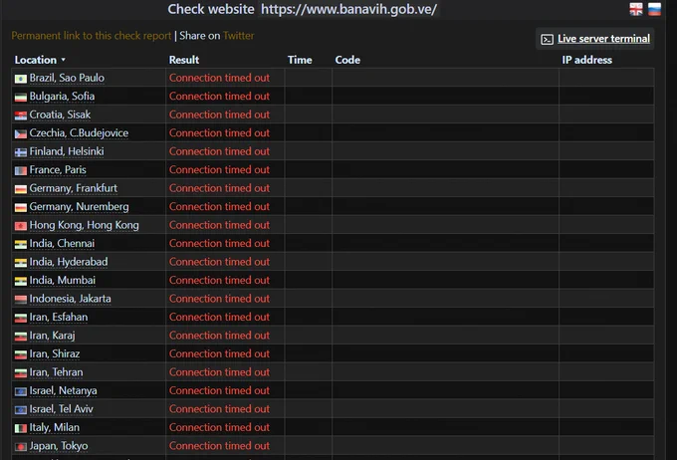Switch language via the UK flag icon

point(636,9)
